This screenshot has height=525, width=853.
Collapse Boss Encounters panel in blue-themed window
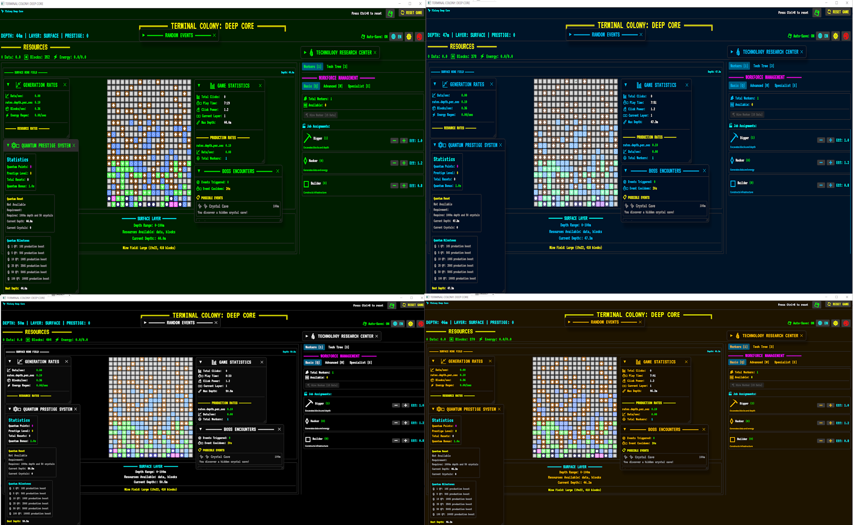(x=626, y=171)
